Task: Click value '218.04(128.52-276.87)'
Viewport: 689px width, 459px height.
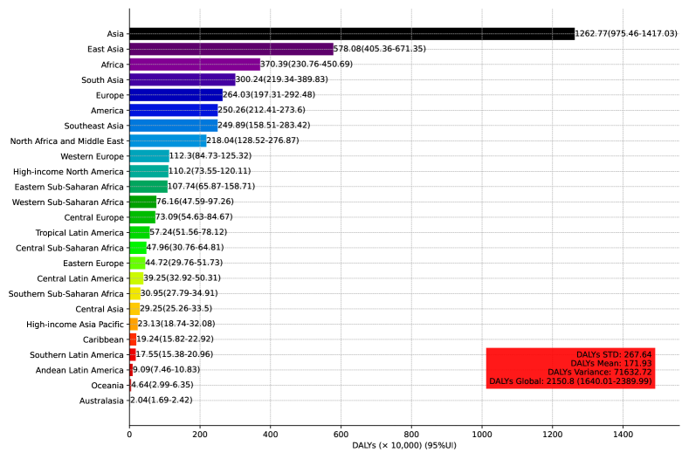Action: (x=252, y=140)
